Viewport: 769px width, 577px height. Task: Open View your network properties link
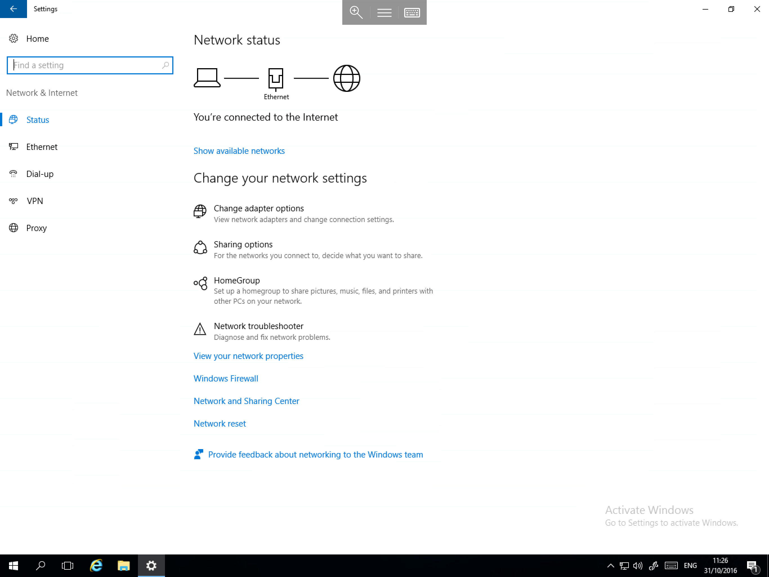pyautogui.click(x=248, y=356)
